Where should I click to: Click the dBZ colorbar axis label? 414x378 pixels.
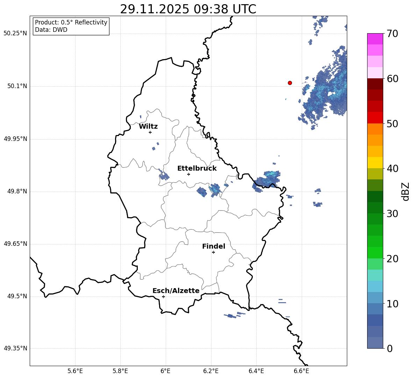406,191
